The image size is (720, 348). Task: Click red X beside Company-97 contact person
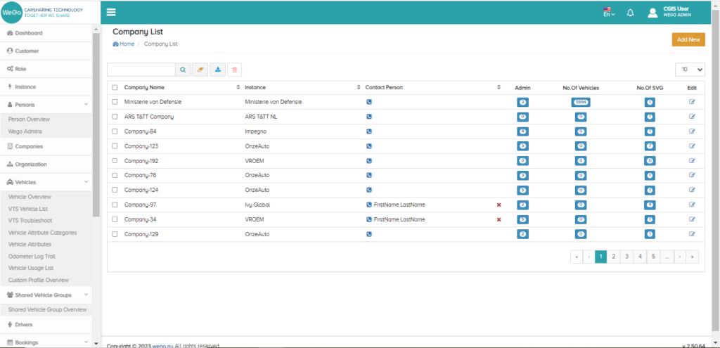pos(499,205)
